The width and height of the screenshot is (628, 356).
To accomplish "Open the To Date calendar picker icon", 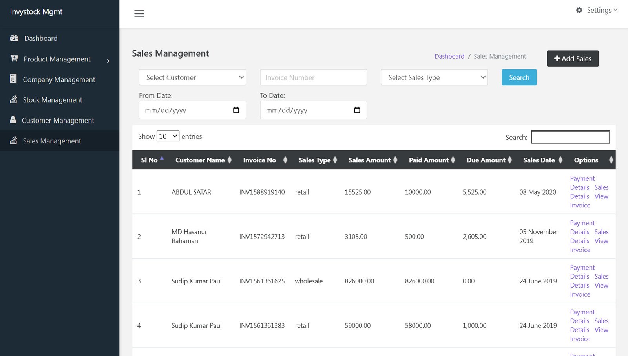I will click(x=357, y=110).
